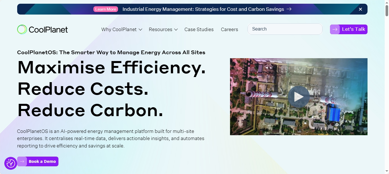Play the hero video

click(x=299, y=97)
